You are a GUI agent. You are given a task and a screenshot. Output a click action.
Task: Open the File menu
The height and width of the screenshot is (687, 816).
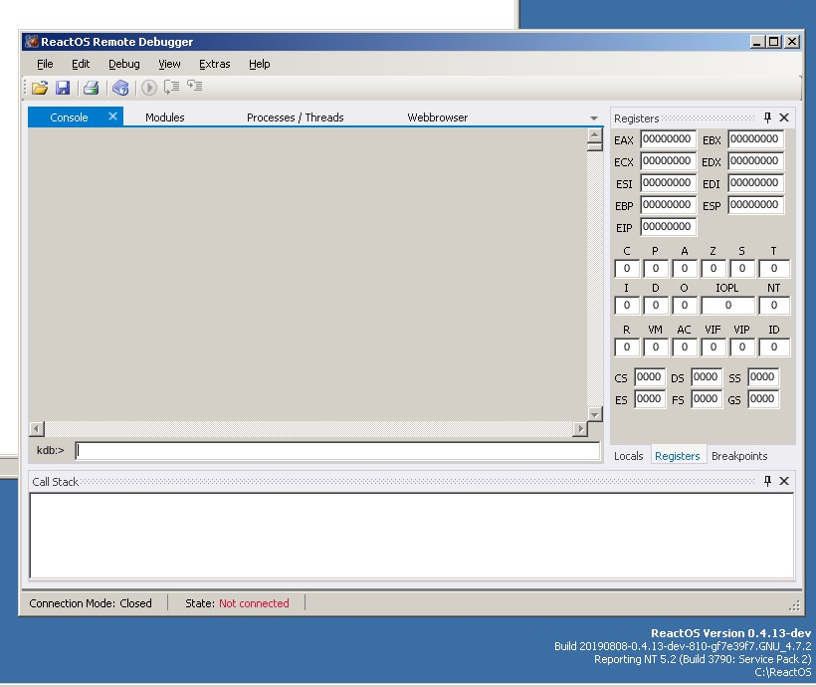tap(45, 64)
